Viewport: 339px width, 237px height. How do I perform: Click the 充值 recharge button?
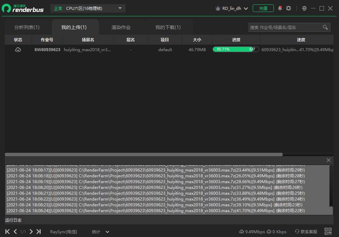(263, 9)
